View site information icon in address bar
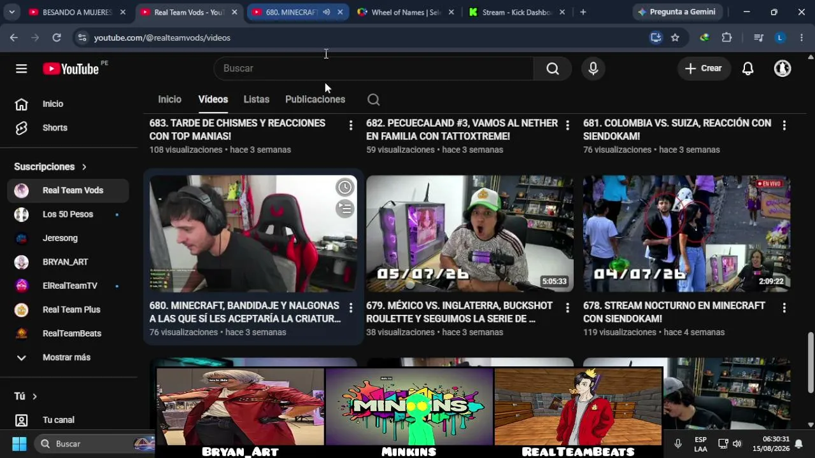 (82, 38)
